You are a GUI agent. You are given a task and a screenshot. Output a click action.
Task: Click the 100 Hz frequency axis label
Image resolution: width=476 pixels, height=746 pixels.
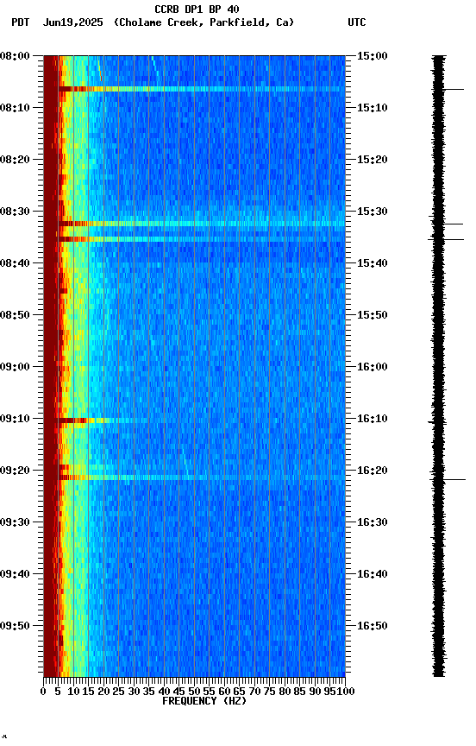tap(346, 692)
